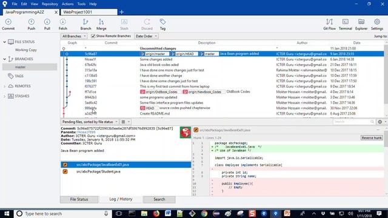Viewport: 388px width, 218px height.
Task: Switch to the Log / History tab
Action: click(x=121, y=199)
